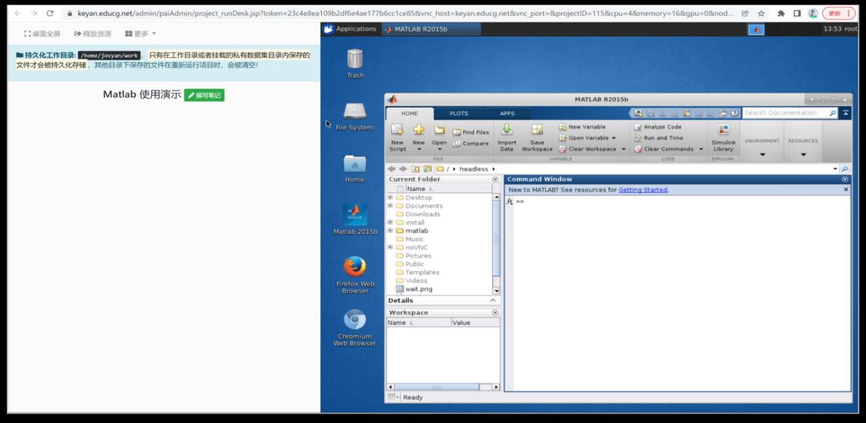This screenshot has height=423, width=866.
Task: Open the Simulink Library
Action: (x=723, y=131)
